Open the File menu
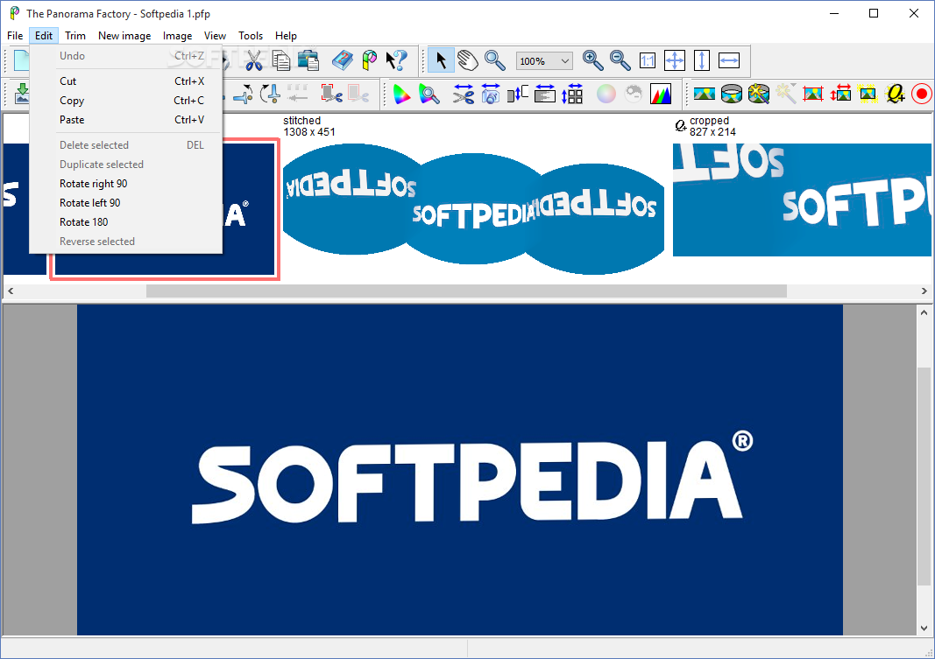 (15, 36)
